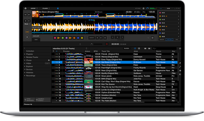Trigger hot cue pad H
This screenshot has height=121, width=204.
point(82,38)
